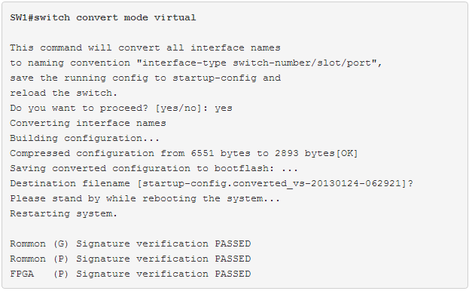
Task: Click the 'Rommon (G) Signature verification PASSED' line
Action: (130, 244)
